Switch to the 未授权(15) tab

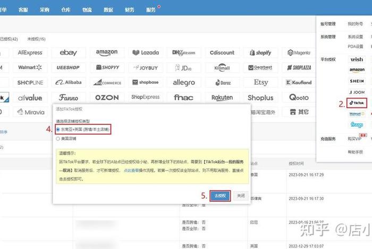click(x=36, y=39)
